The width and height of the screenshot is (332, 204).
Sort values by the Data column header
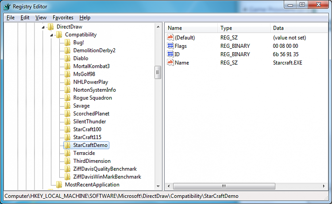[299, 28]
